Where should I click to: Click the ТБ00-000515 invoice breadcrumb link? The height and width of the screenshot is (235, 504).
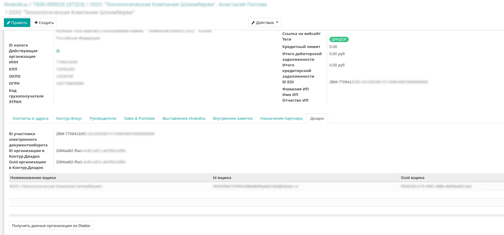point(59,4)
